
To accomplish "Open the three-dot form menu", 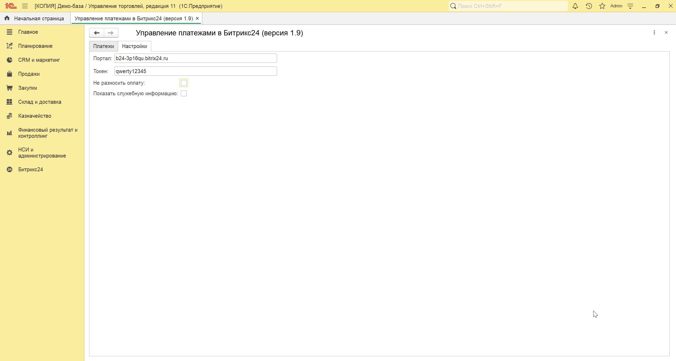I will (654, 32).
